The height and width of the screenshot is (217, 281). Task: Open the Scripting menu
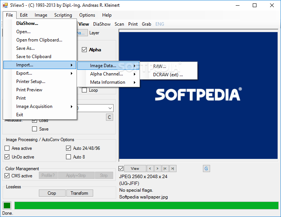click(63, 15)
